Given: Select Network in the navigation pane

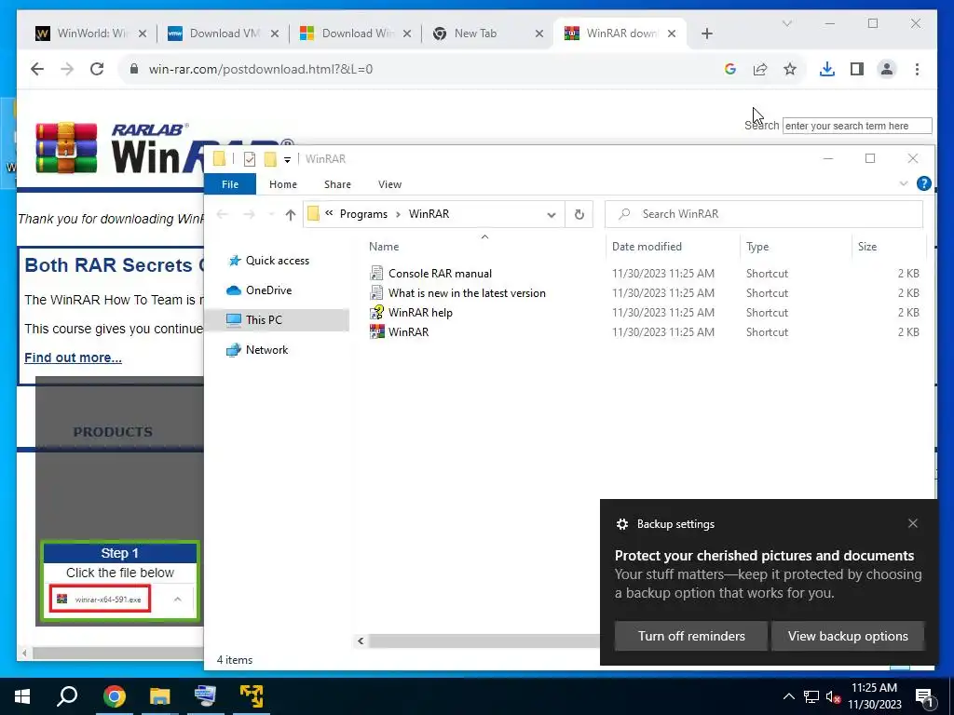Looking at the screenshot, I should pyautogui.click(x=266, y=350).
